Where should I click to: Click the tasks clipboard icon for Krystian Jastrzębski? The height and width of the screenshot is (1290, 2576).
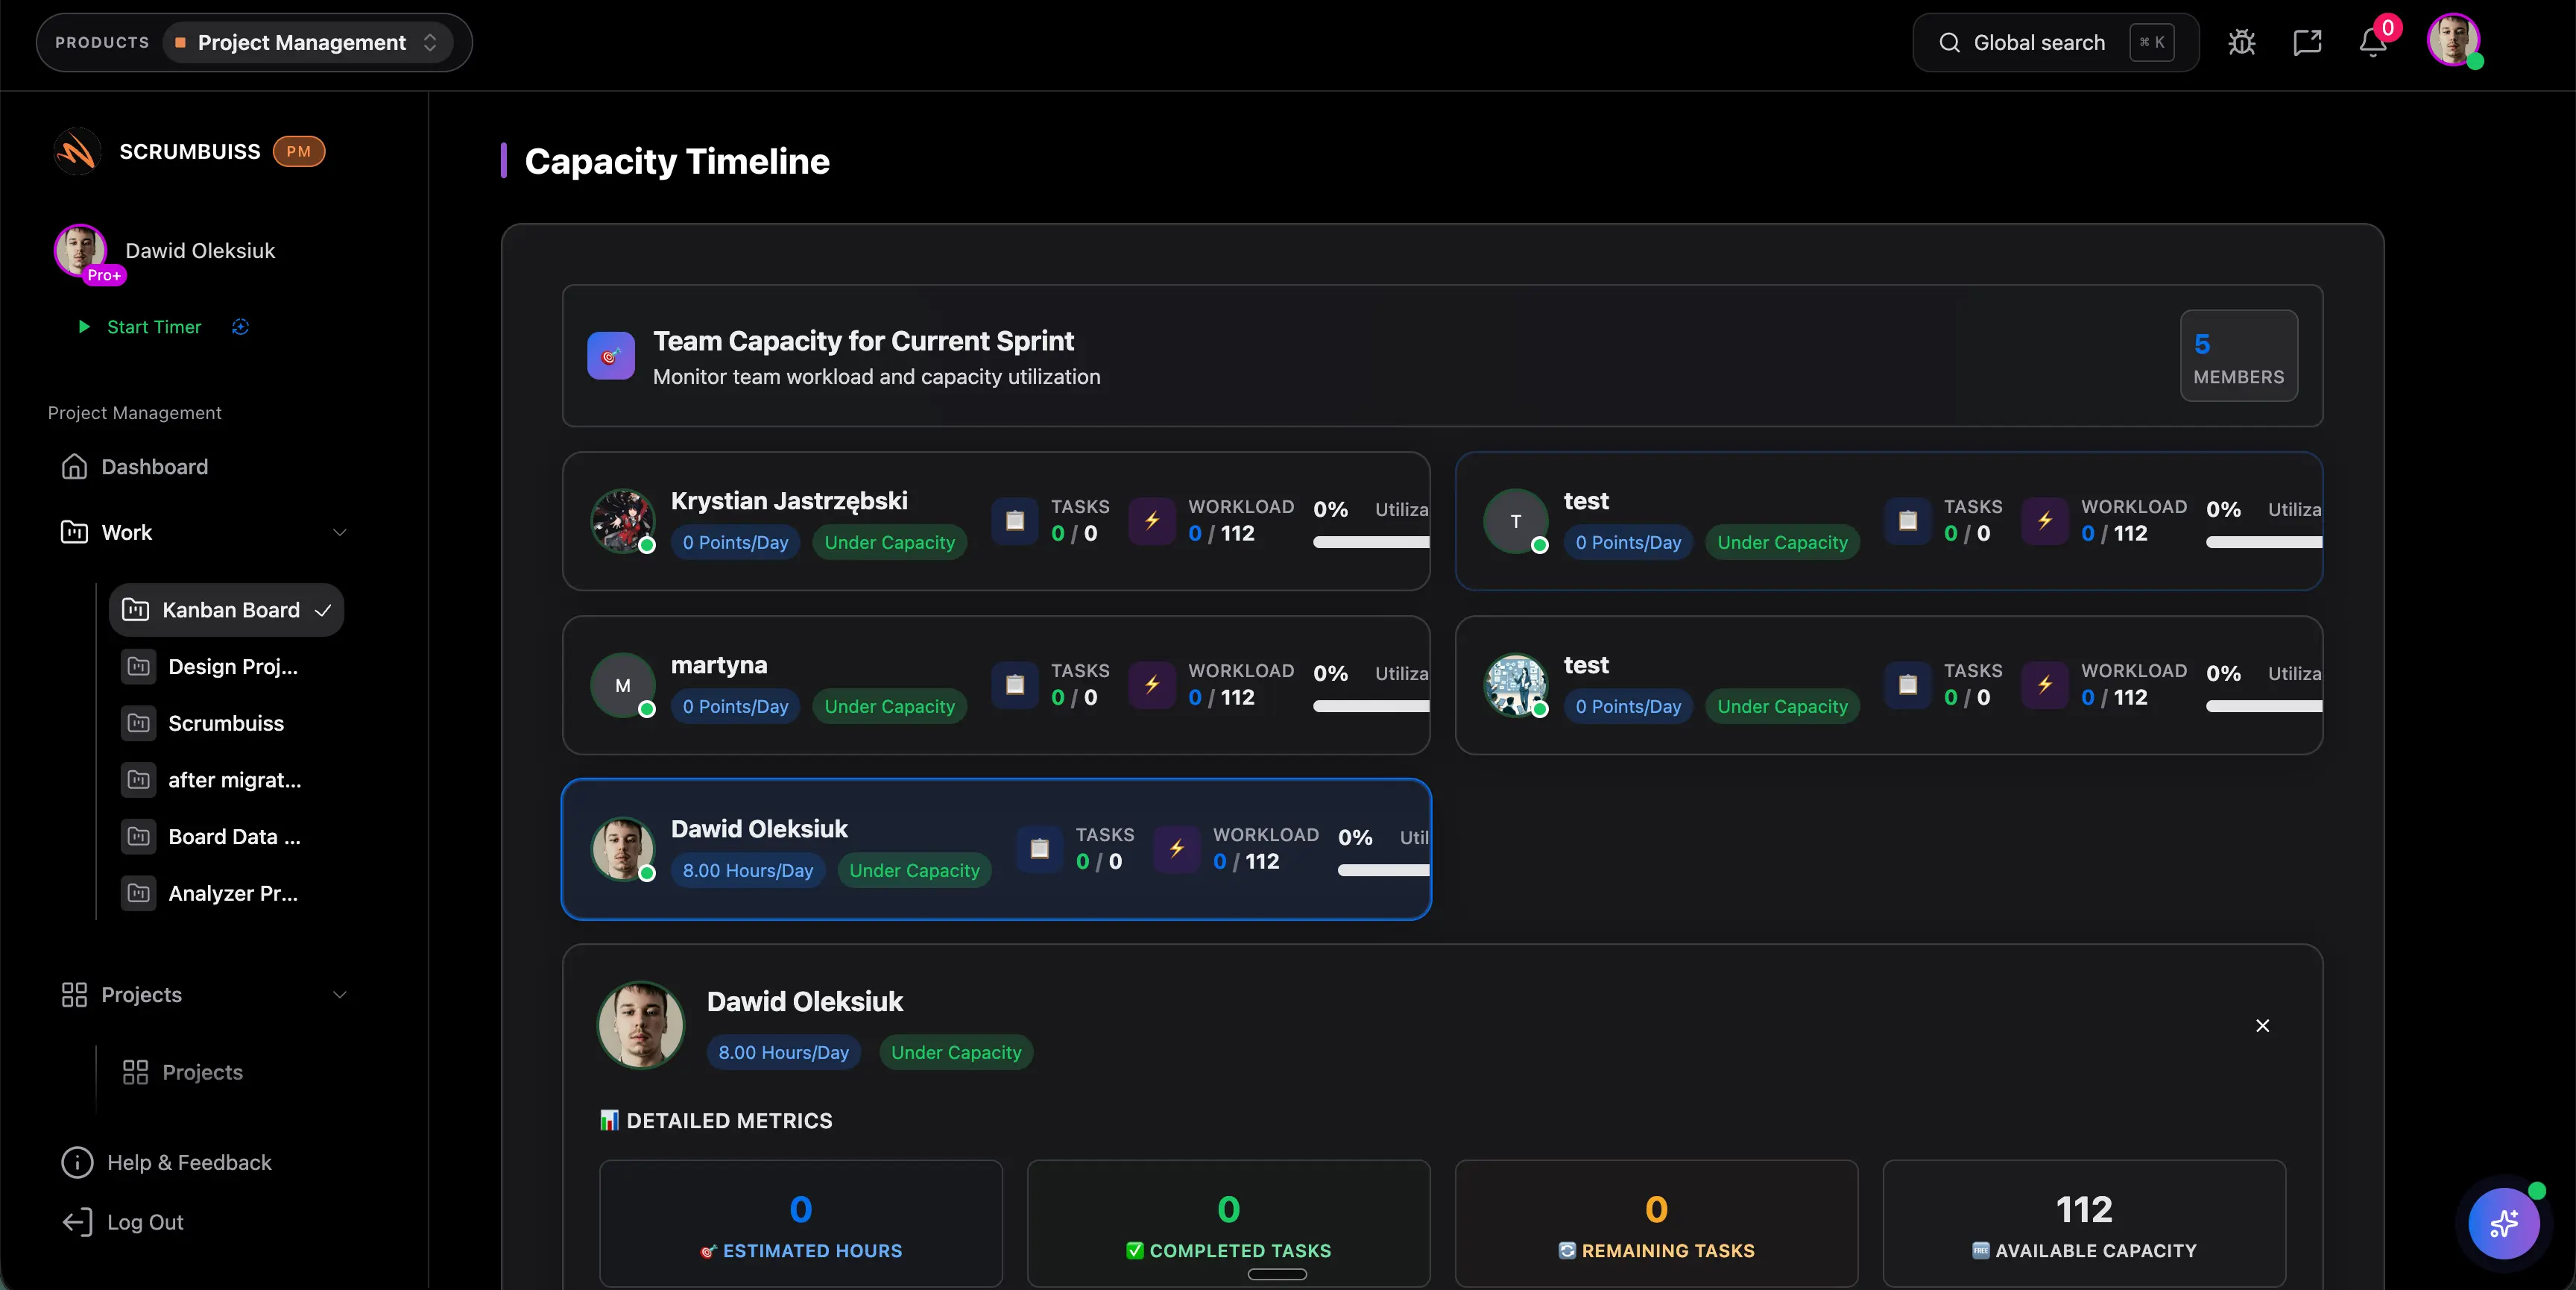click(x=1014, y=521)
